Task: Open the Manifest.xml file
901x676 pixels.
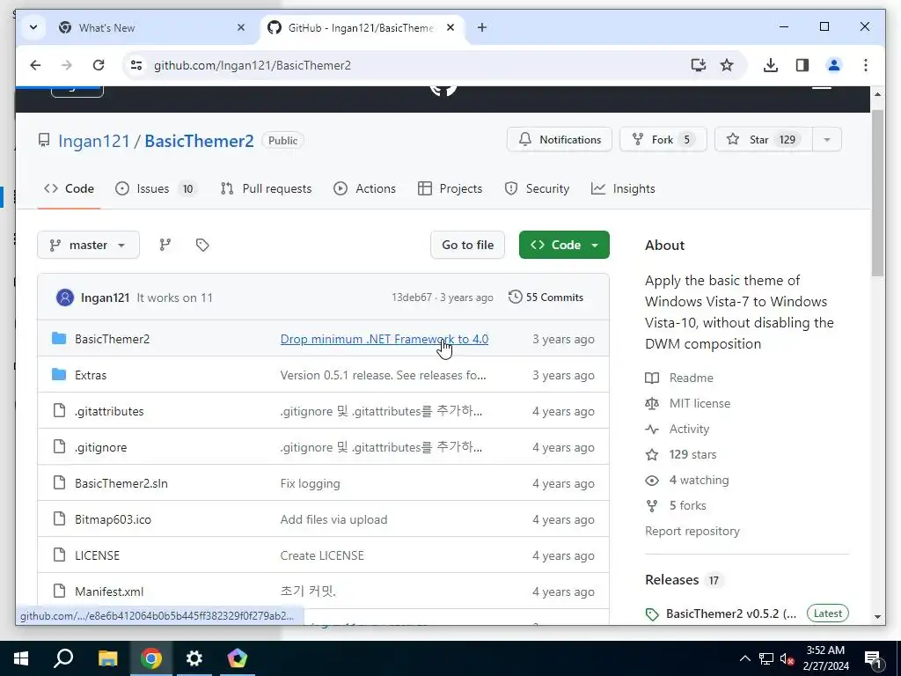Action: point(109,591)
